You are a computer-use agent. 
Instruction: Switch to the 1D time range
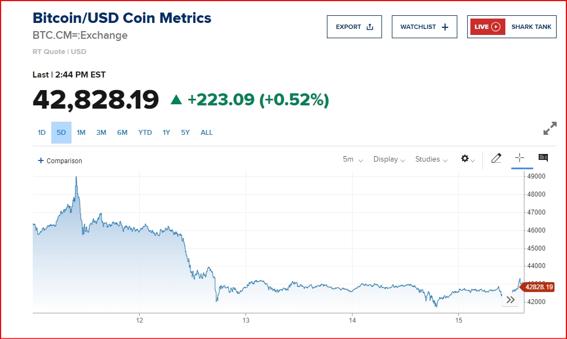click(41, 133)
